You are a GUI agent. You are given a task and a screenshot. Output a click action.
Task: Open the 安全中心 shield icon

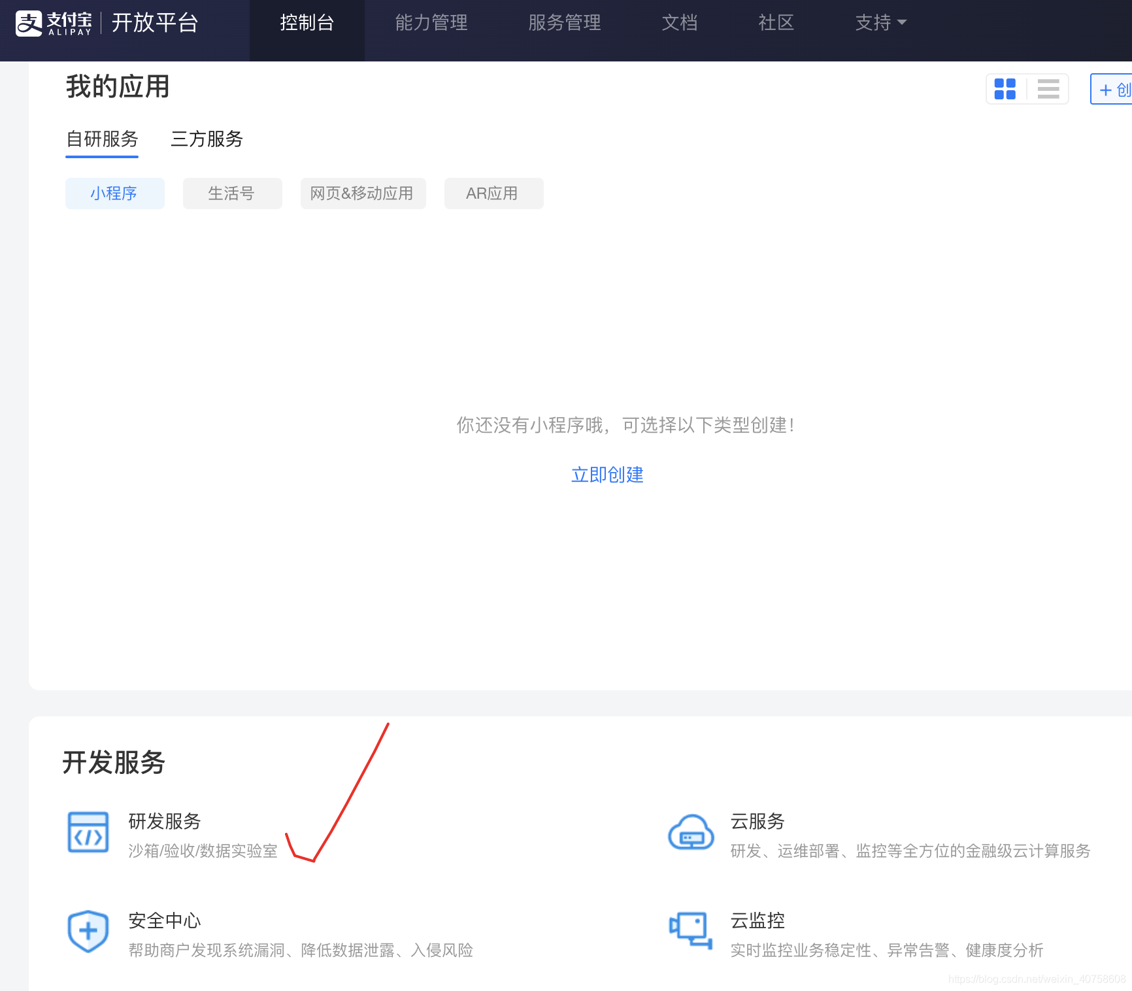(x=88, y=932)
